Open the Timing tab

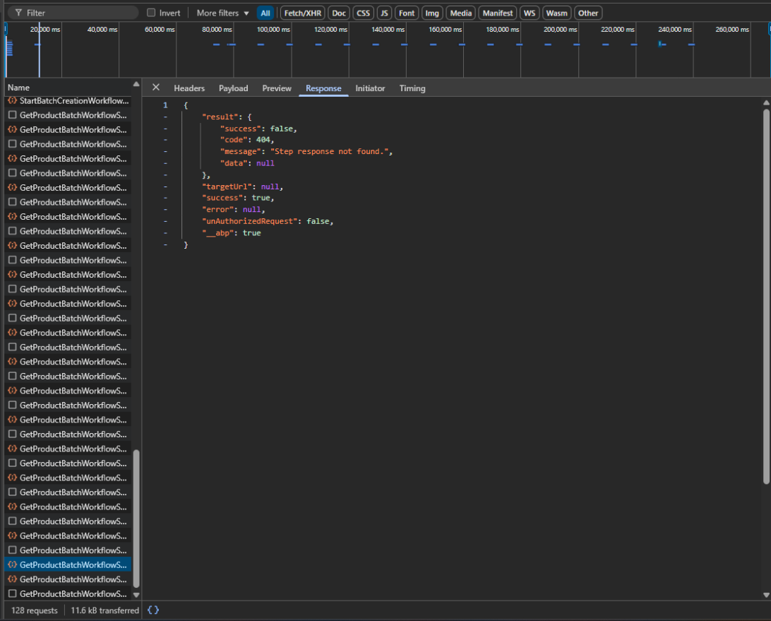(412, 88)
